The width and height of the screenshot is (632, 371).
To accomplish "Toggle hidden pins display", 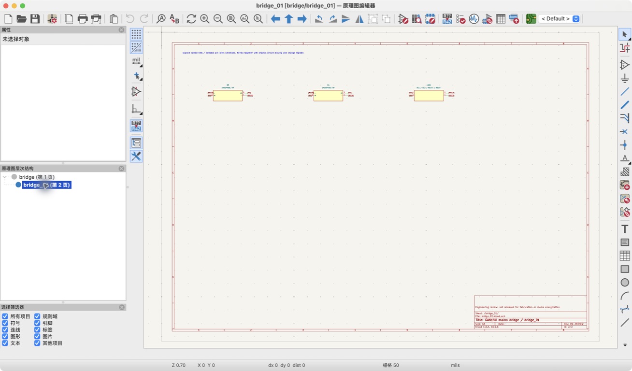I will point(136,91).
